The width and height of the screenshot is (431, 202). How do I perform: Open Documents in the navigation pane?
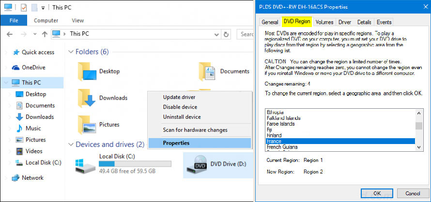pos(40,105)
